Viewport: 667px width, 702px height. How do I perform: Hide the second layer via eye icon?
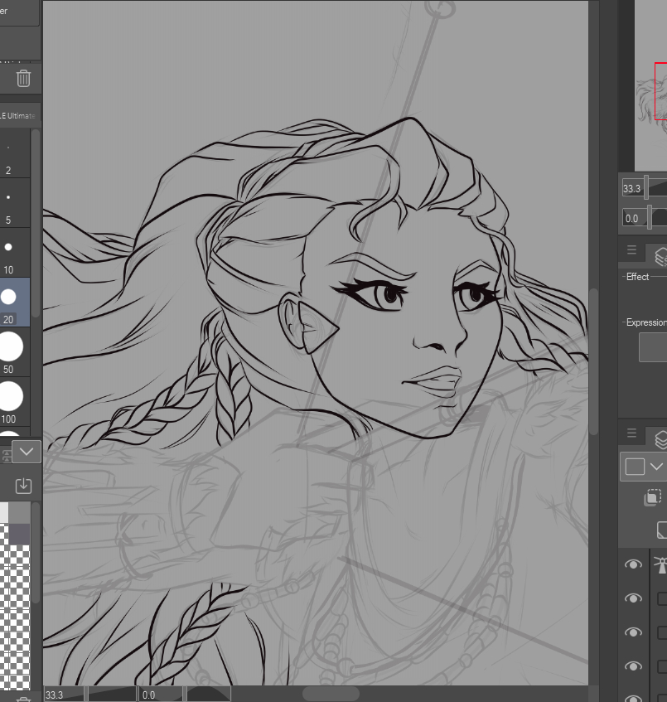(634, 598)
